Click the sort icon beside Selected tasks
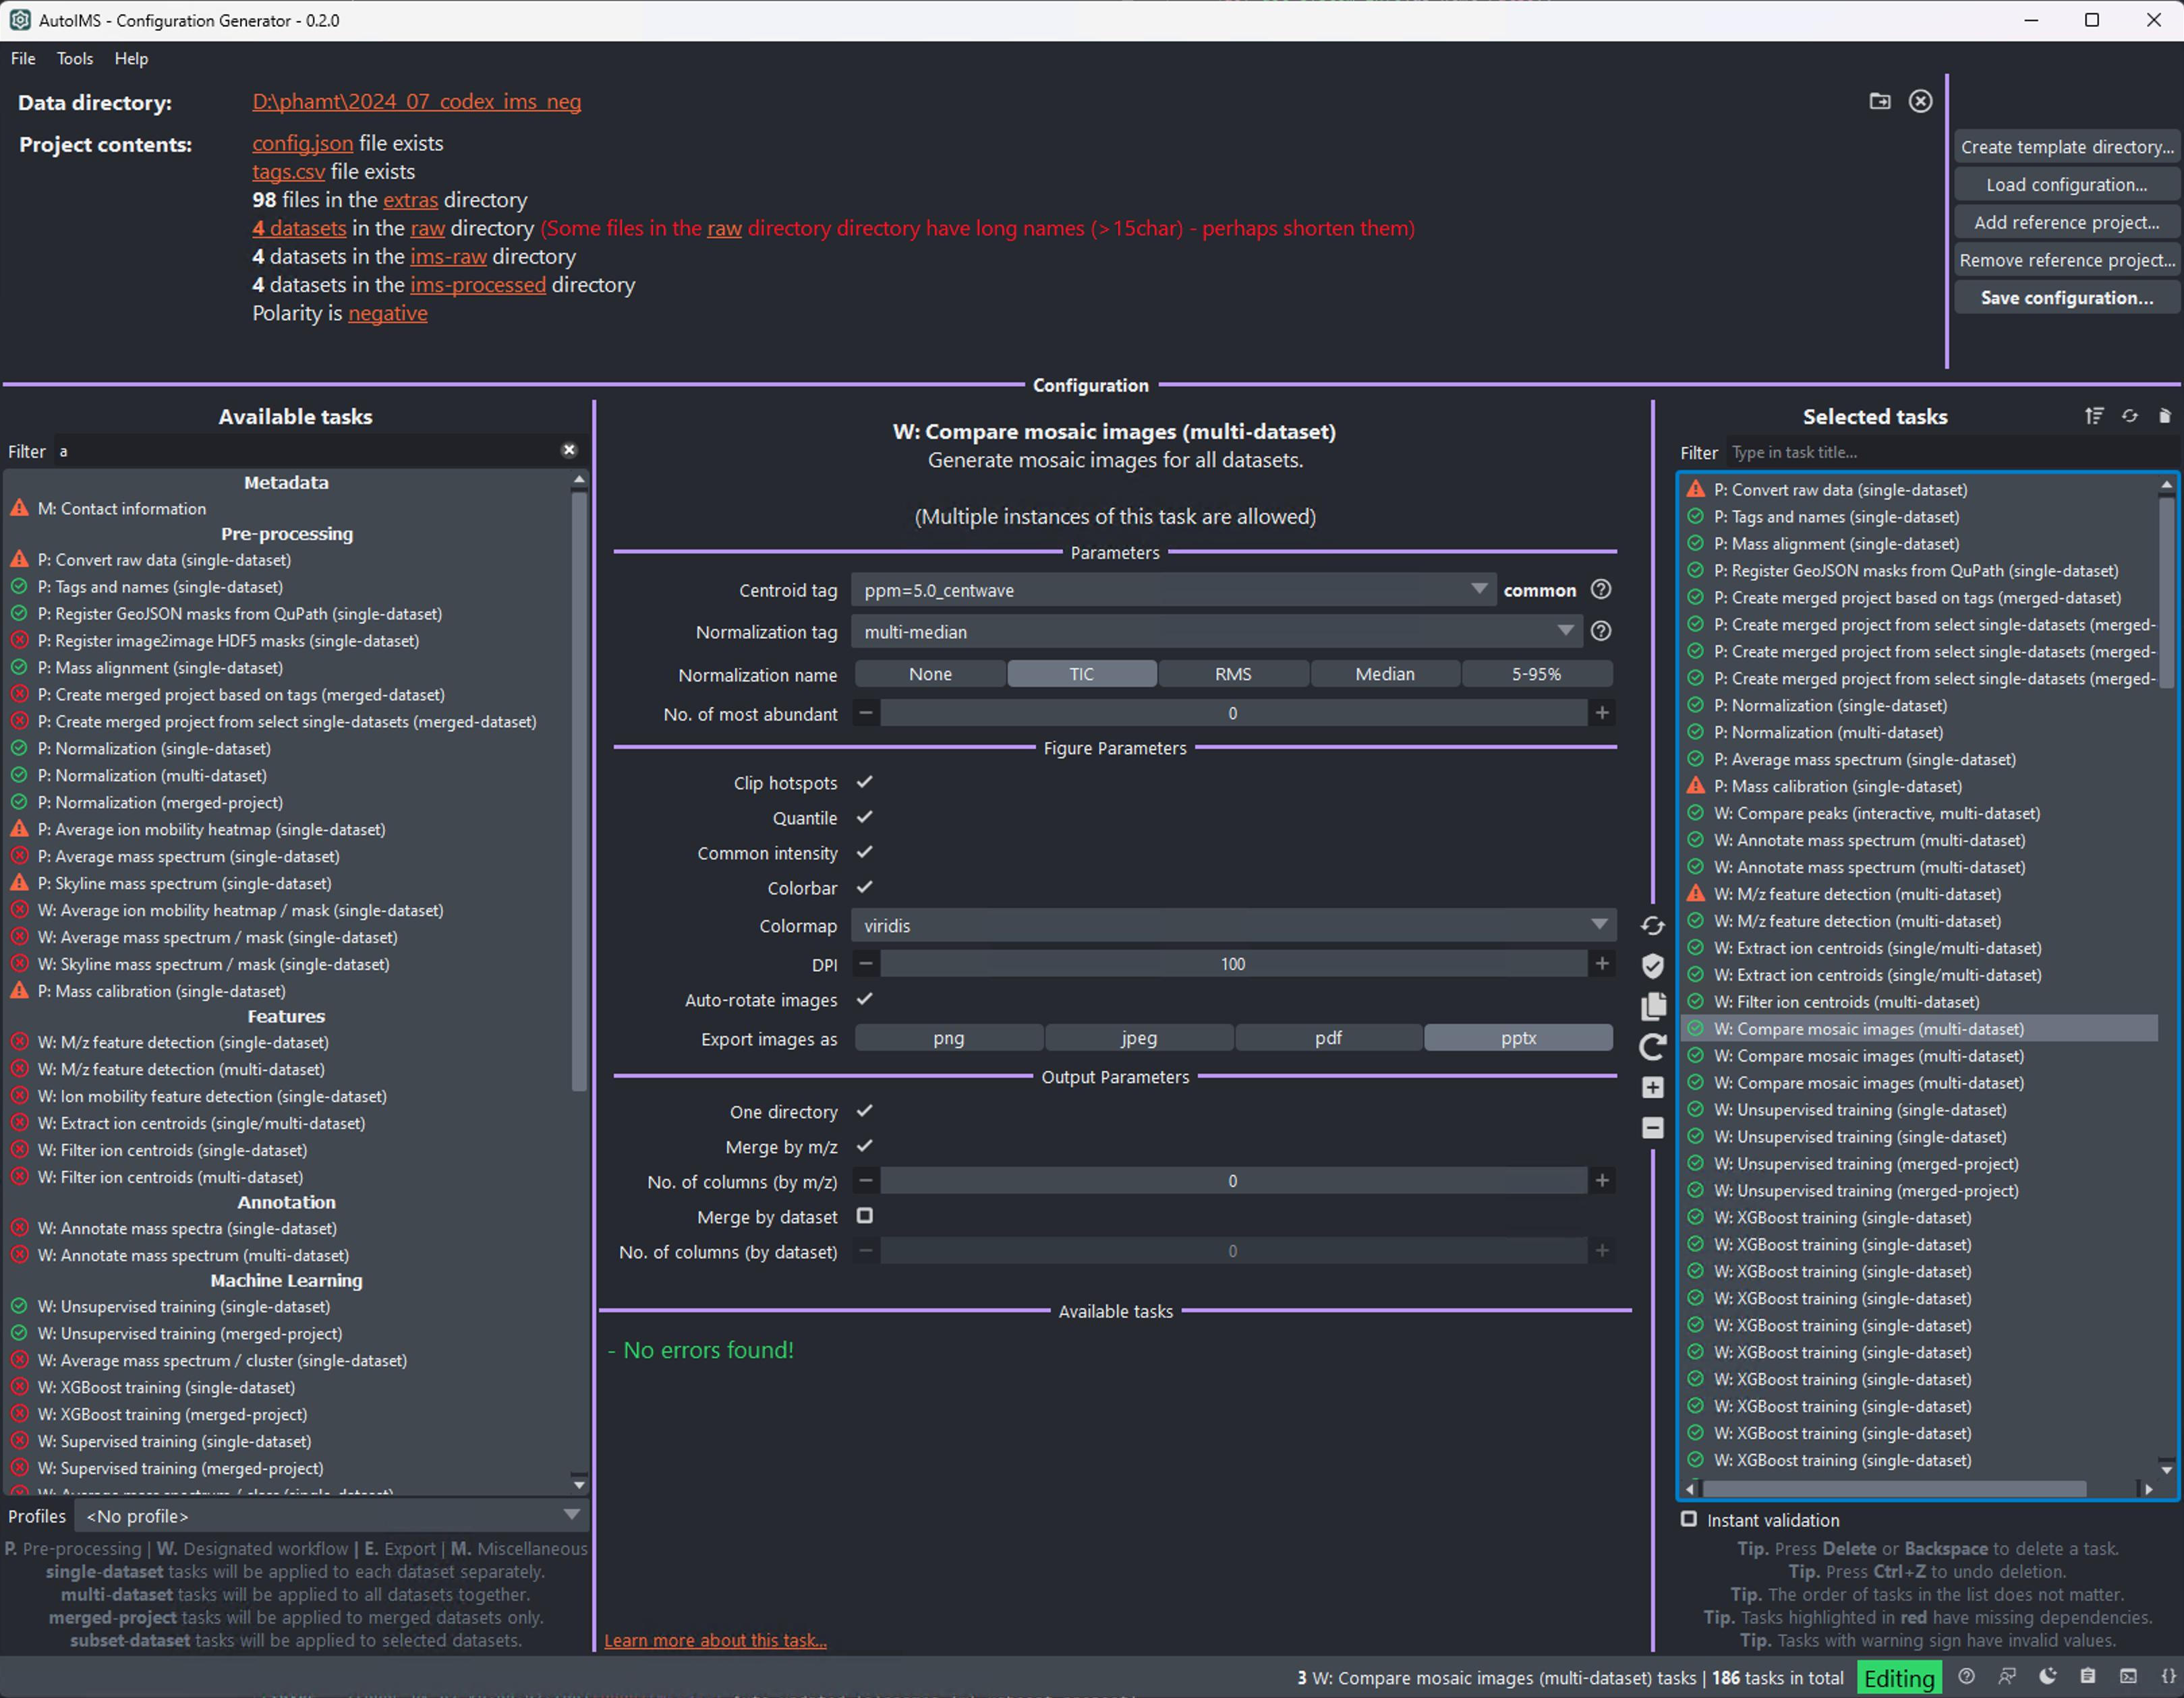This screenshot has height=1698, width=2184. pyautogui.click(x=2094, y=416)
